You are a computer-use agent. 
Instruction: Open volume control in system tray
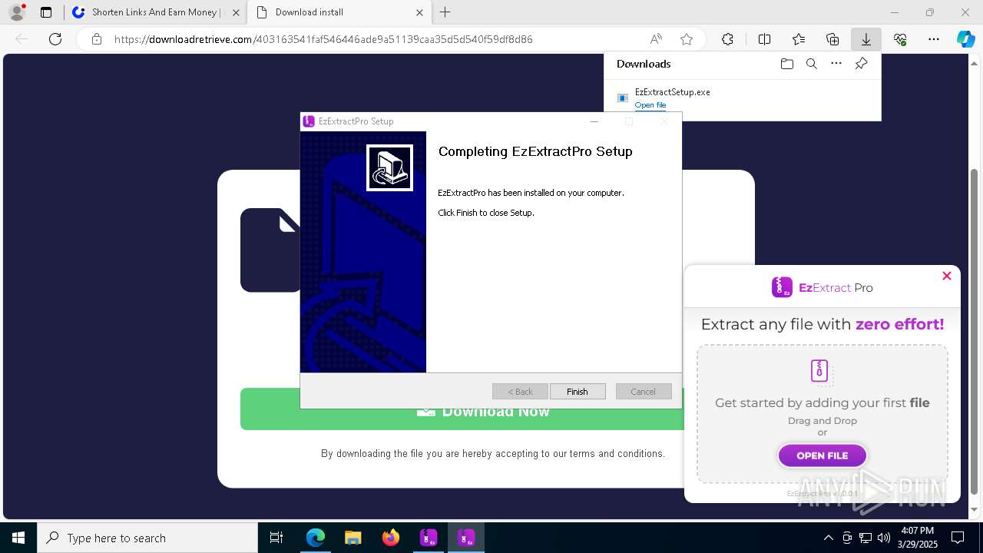[883, 538]
